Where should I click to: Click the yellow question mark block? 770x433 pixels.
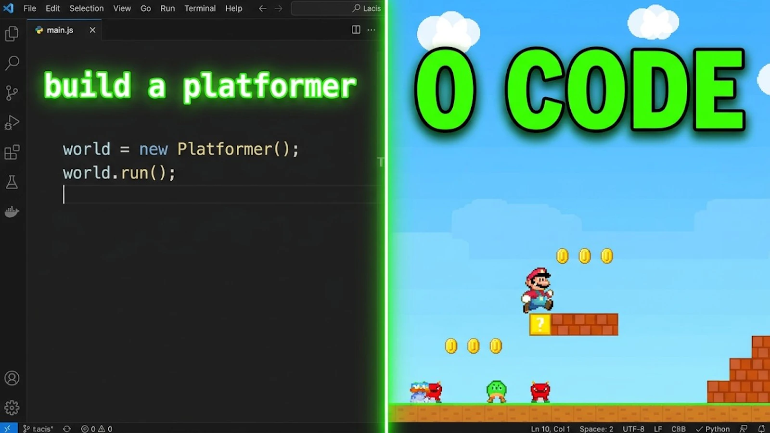[x=540, y=324]
